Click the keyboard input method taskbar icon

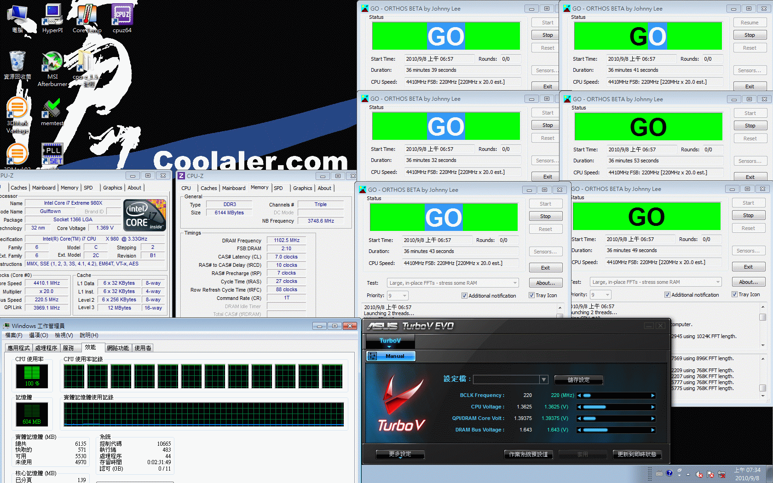pos(659,473)
